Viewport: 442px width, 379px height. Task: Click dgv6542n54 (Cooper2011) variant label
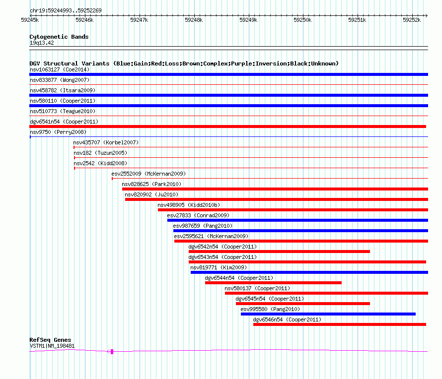222,247
